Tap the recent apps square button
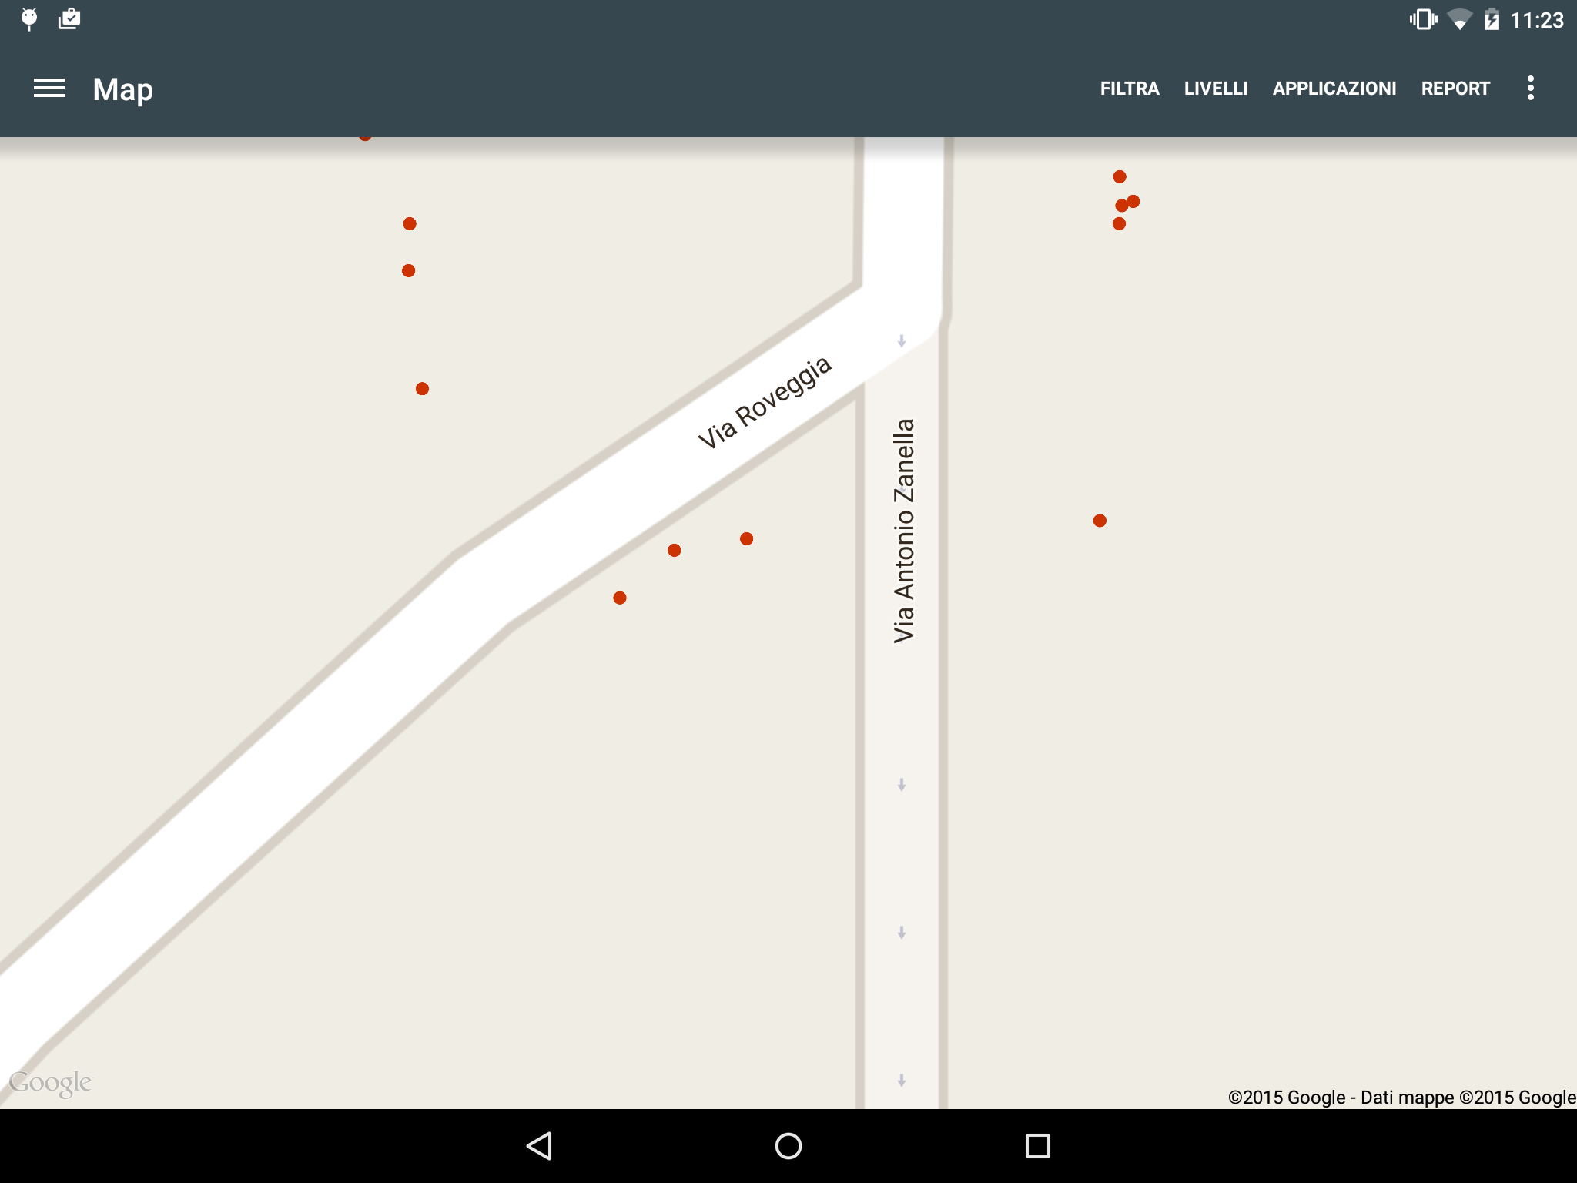Viewport: 1577px width, 1183px height. (1037, 1145)
